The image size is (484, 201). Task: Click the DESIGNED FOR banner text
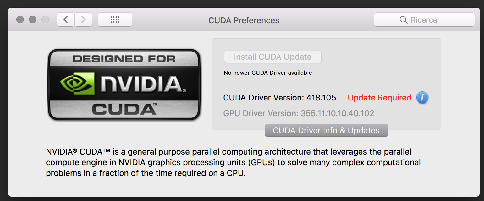pyautogui.click(x=124, y=59)
